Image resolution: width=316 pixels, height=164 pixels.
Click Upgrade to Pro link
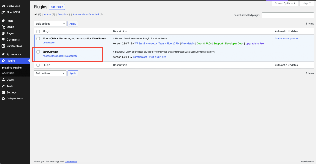(x=255, y=44)
